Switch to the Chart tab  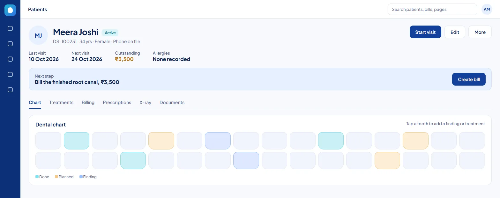pyautogui.click(x=35, y=103)
